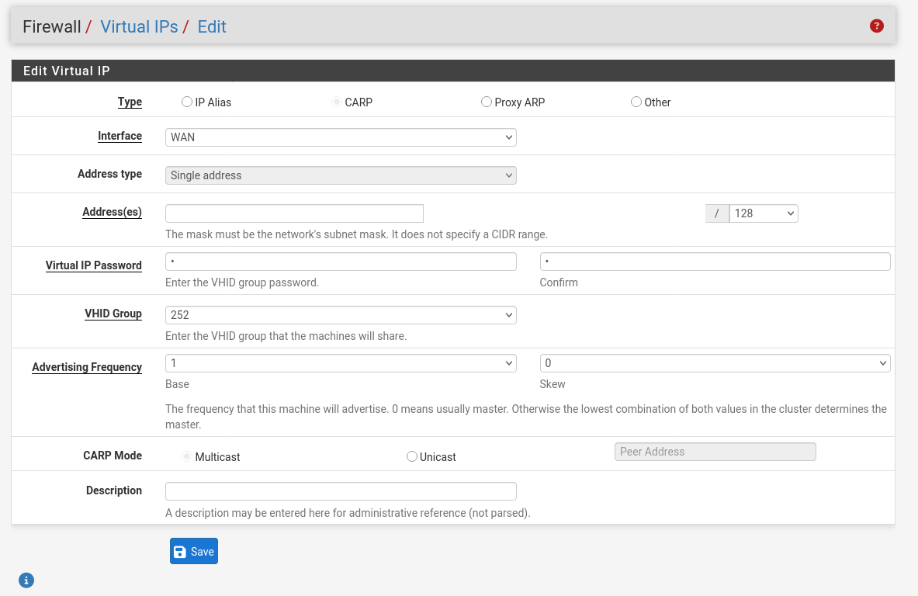Expand the Advertising Frequency Base dropdown
918x596 pixels.
coord(341,363)
